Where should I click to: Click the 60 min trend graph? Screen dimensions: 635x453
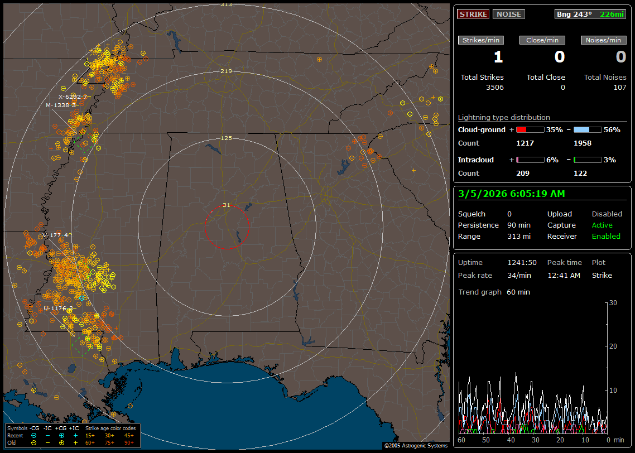(x=533, y=368)
